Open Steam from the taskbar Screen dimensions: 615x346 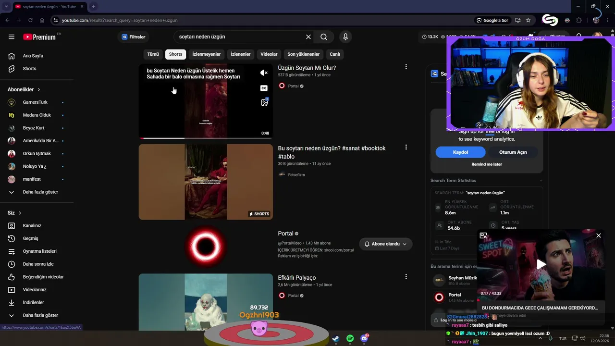pos(335,338)
